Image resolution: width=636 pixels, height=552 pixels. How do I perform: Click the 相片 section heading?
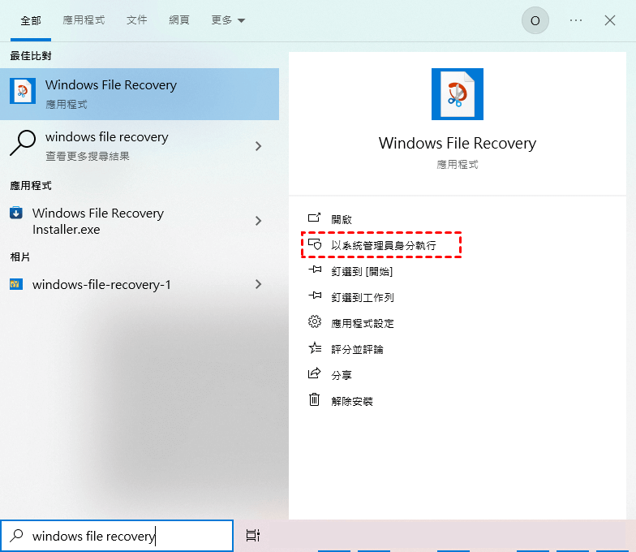(x=19, y=257)
